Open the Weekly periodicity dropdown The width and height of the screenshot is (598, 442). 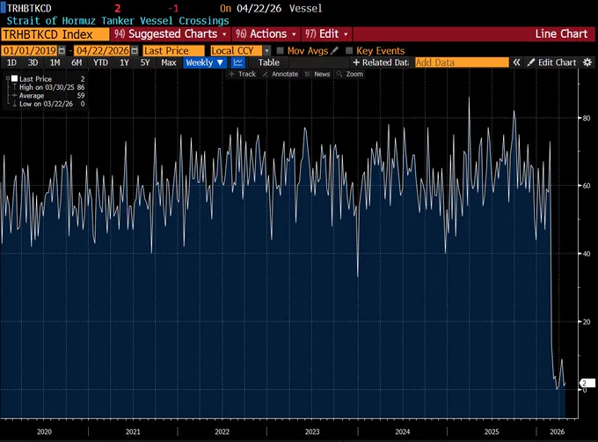tap(205, 63)
